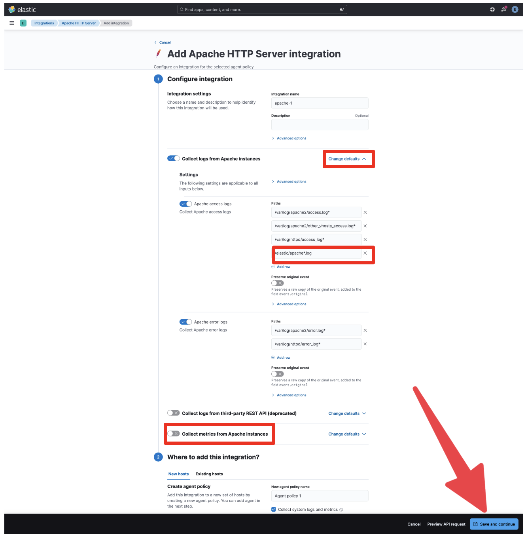This screenshot has width=526, height=537.
Task: Edit the /elastic/apache*.log path field
Action: coord(317,253)
